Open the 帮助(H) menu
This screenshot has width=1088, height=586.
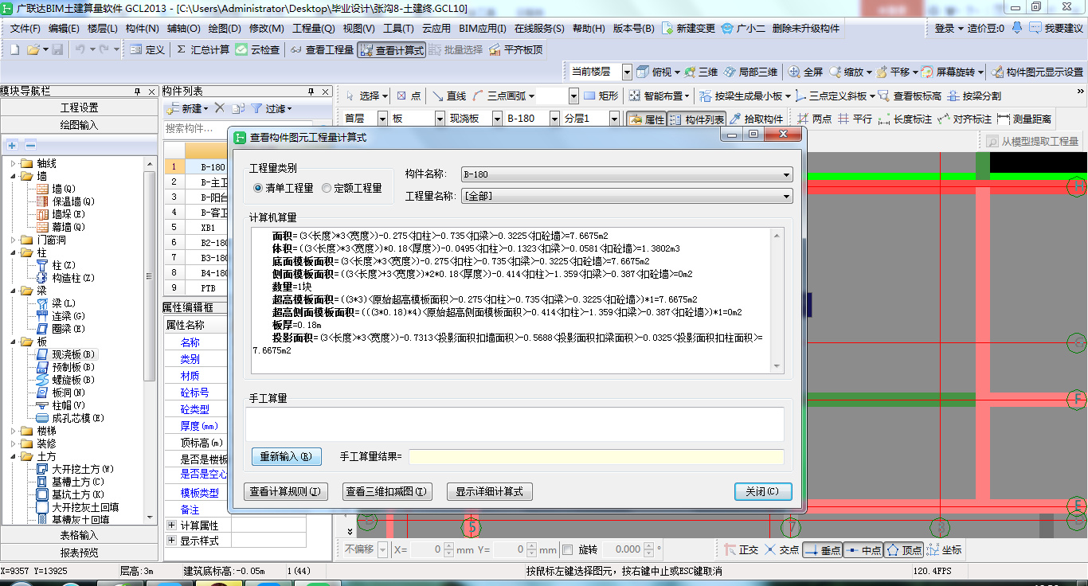[589, 28]
